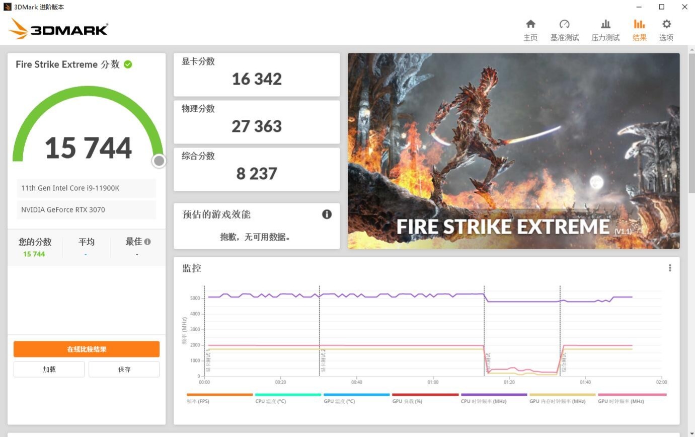Image resolution: width=695 pixels, height=437 pixels.
Task: Expand the collapsed panel via the bottom-right arrow
Action: tap(690, 432)
